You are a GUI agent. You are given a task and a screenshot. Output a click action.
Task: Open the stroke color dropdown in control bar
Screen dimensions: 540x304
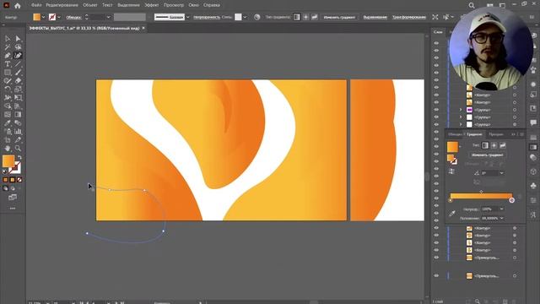tap(59, 17)
